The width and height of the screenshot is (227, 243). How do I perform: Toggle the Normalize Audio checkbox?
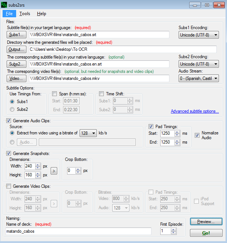coord(197,135)
